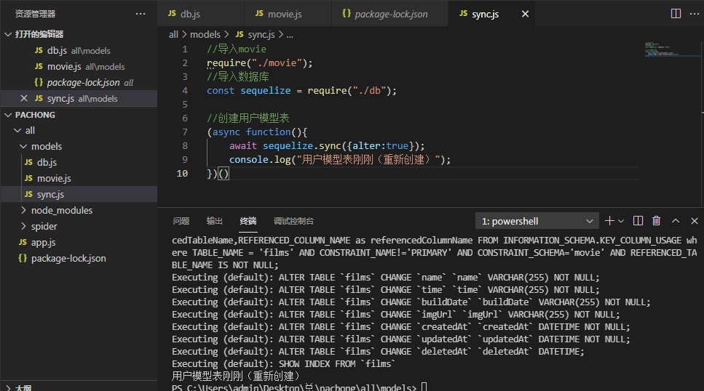Click the console.log code line
The width and height of the screenshot is (704, 391).
[340, 160]
